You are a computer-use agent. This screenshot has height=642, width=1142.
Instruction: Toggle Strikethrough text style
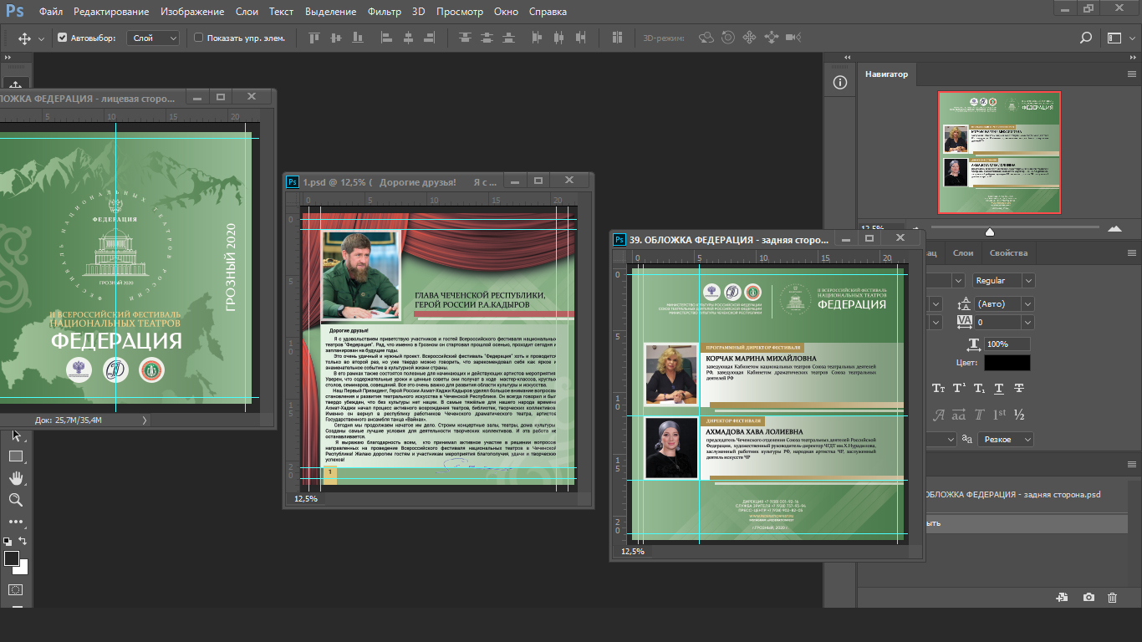(x=1019, y=389)
